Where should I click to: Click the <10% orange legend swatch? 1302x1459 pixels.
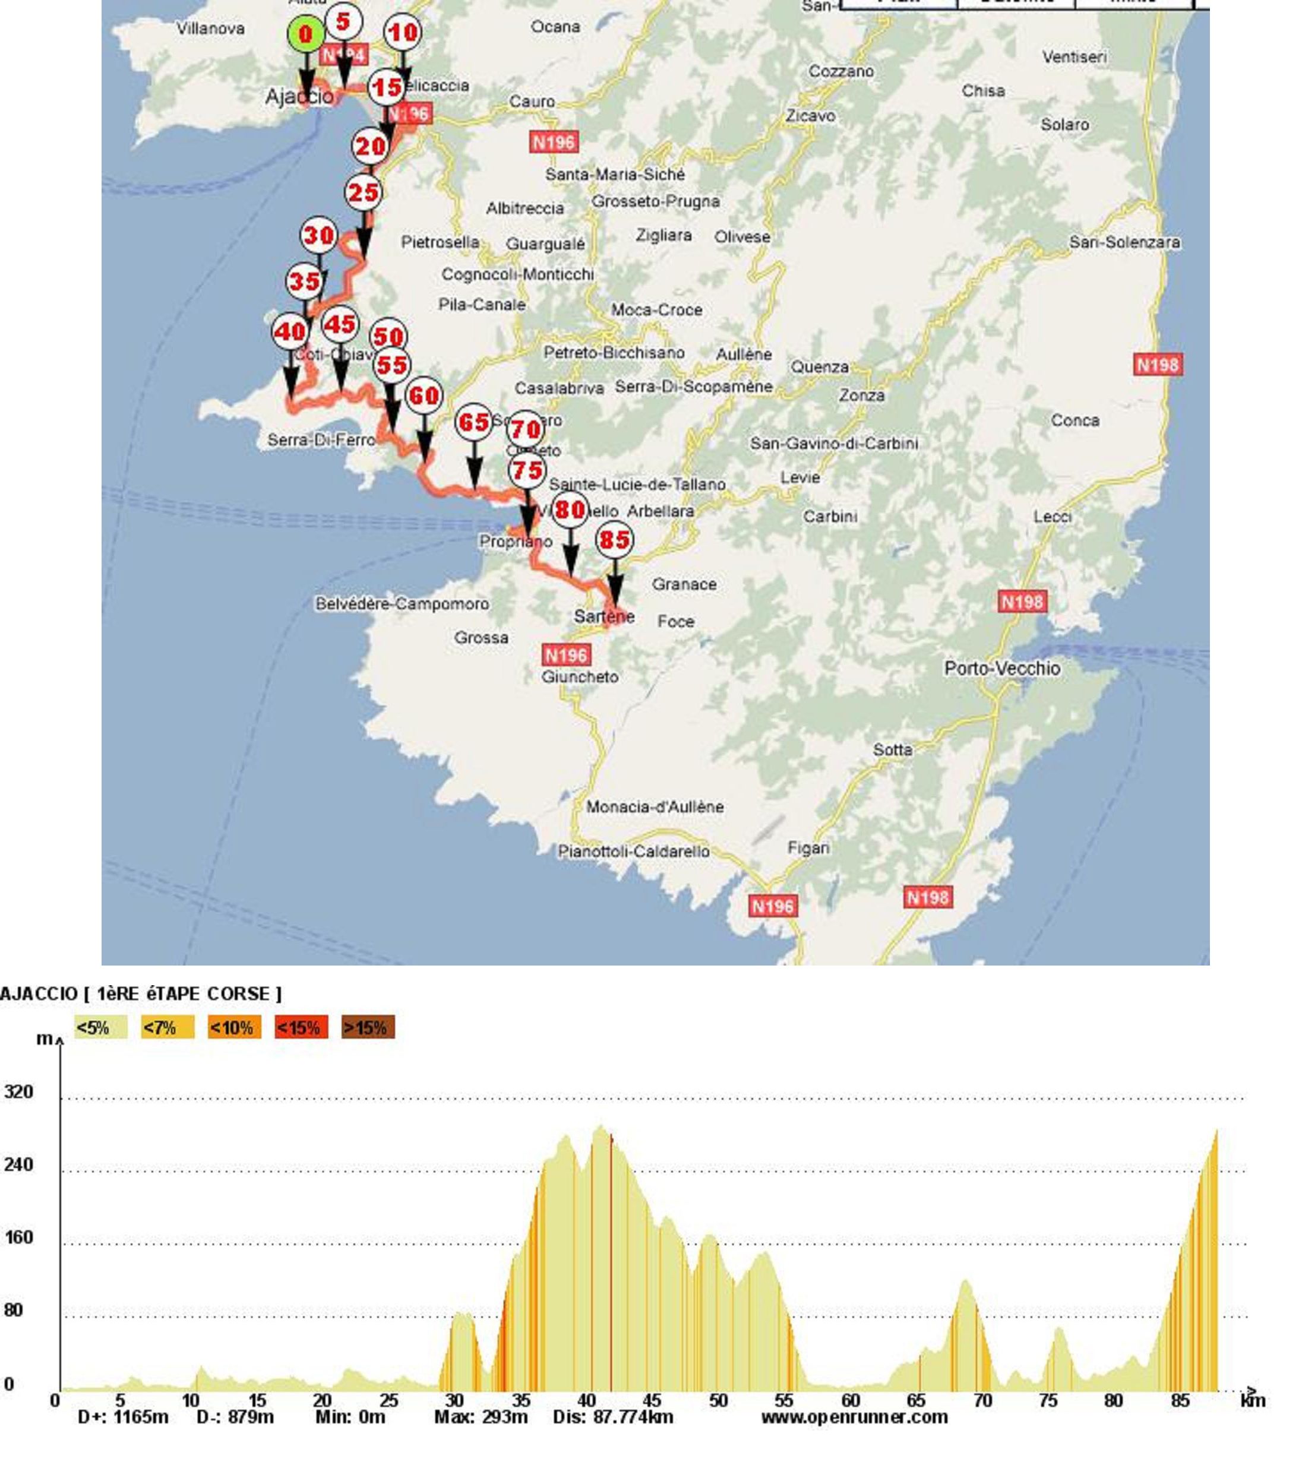point(234,1028)
